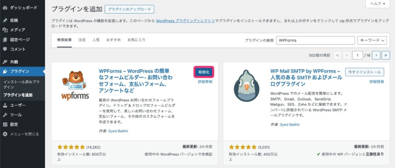Click the WPForms plugin title link

pos(136,81)
